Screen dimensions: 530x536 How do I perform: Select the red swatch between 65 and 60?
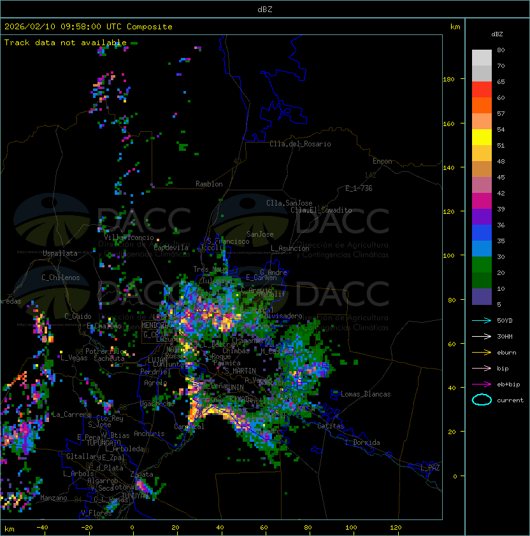pos(482,90)
